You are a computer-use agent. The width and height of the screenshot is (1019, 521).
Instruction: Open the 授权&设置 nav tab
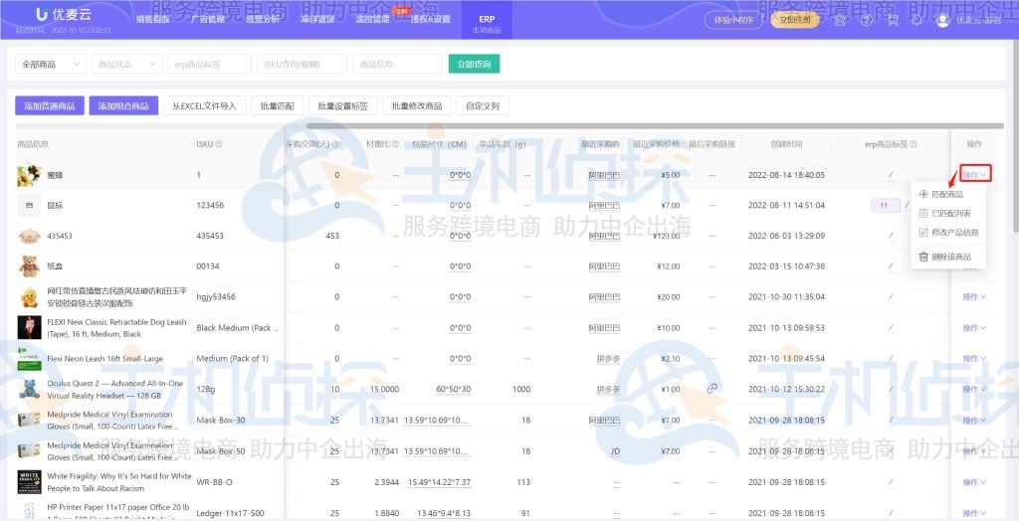[430, 20]
